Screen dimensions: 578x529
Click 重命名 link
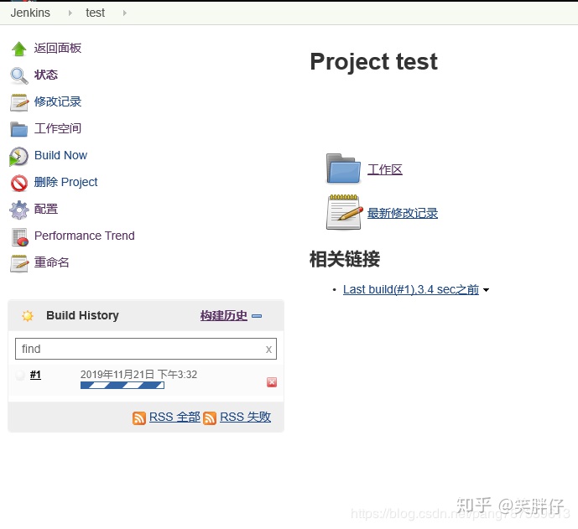pyautogui.click(x=52, y=262)
